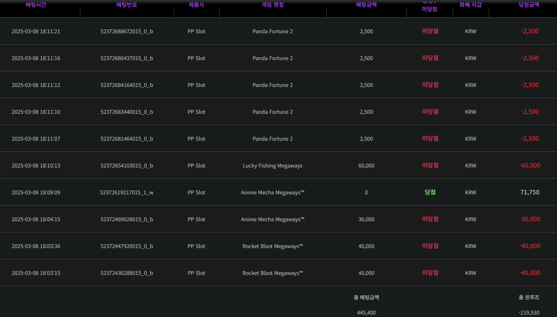Select the 당첨금액 column header

pyautogui.click(x=529, y=5)
